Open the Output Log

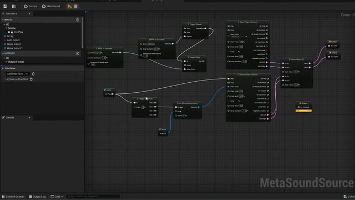coord(37,197)
